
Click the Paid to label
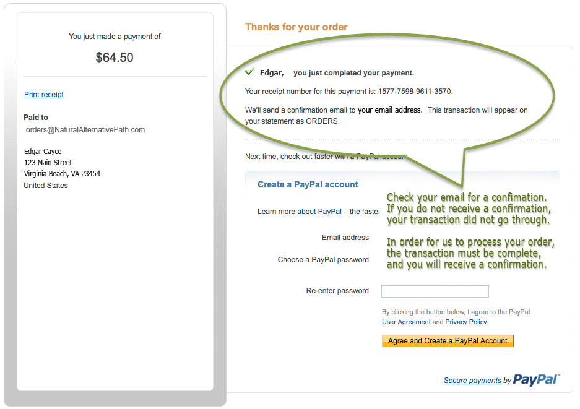[x=36, y=117]
